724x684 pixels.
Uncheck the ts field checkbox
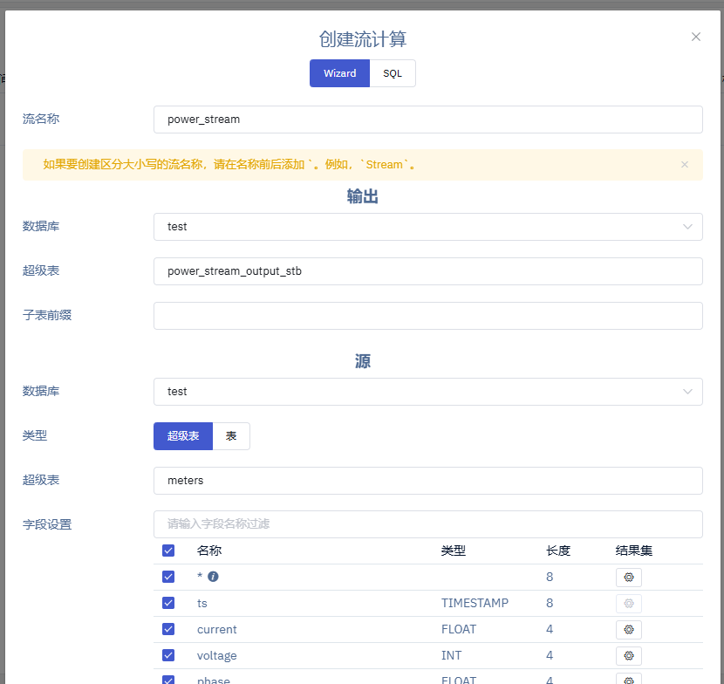[168, 603]
